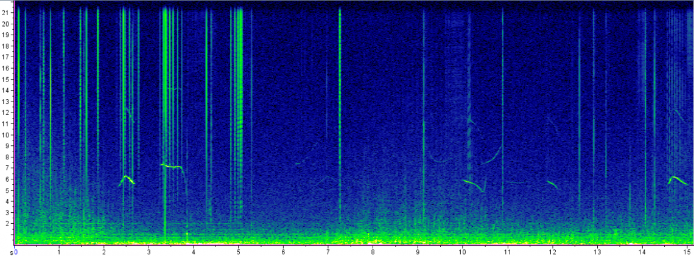Click the 's' seconds unit label

[x=12, y=252]
